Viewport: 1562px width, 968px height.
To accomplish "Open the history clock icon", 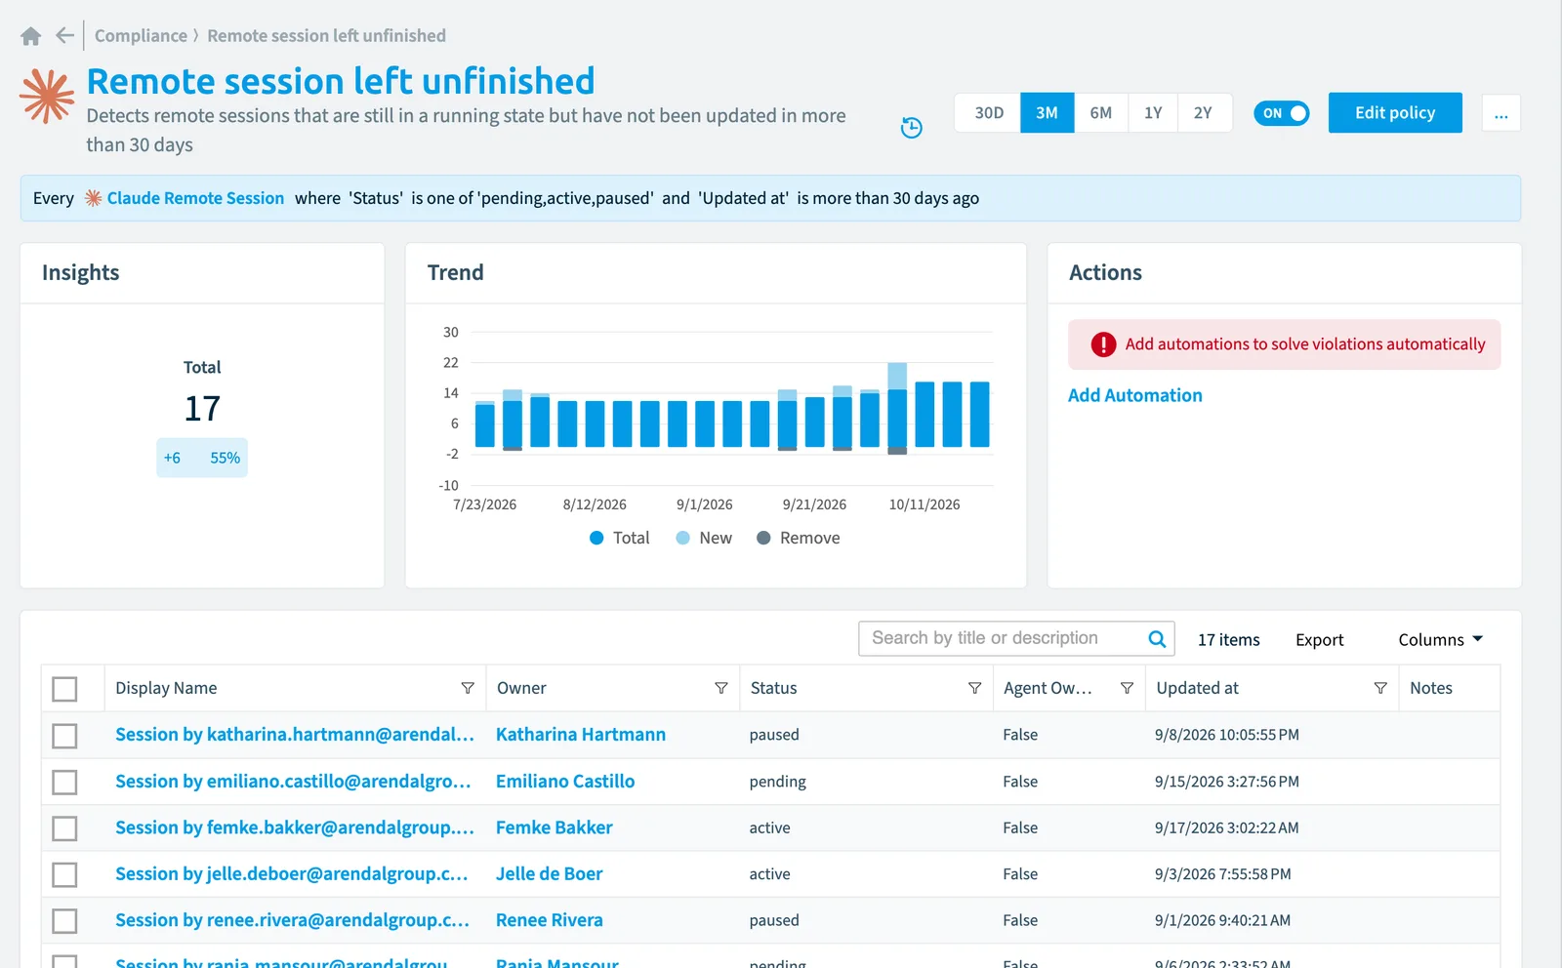I will 911,127.
